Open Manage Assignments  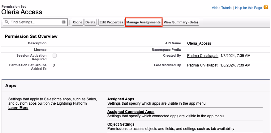pyautogui.click(x=144, y=22)
